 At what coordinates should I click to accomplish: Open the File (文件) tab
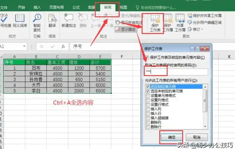coord(4,7)
